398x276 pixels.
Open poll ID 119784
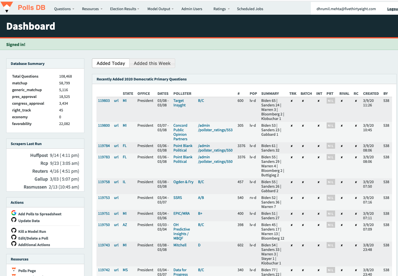tap(104, 146)
